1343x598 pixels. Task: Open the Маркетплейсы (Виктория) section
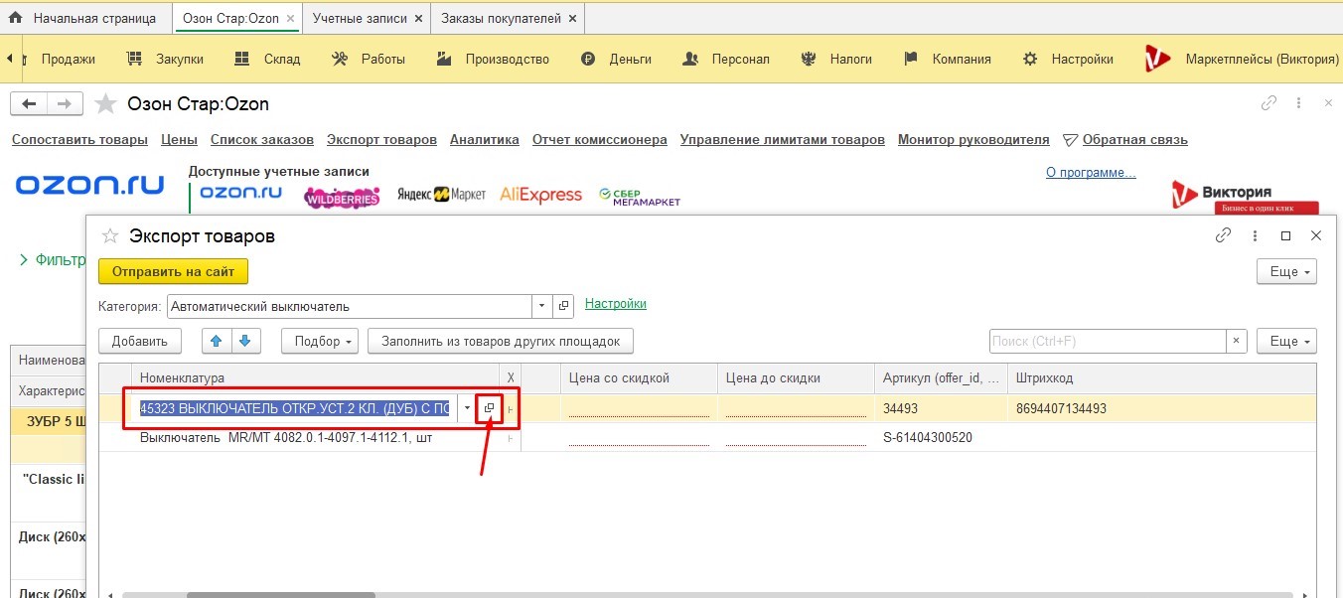tap(1242, 59)
